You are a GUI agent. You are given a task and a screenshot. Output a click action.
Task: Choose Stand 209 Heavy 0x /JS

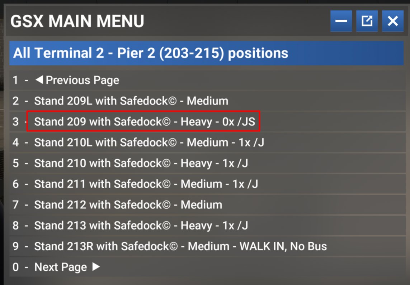[x=144, y=122]
